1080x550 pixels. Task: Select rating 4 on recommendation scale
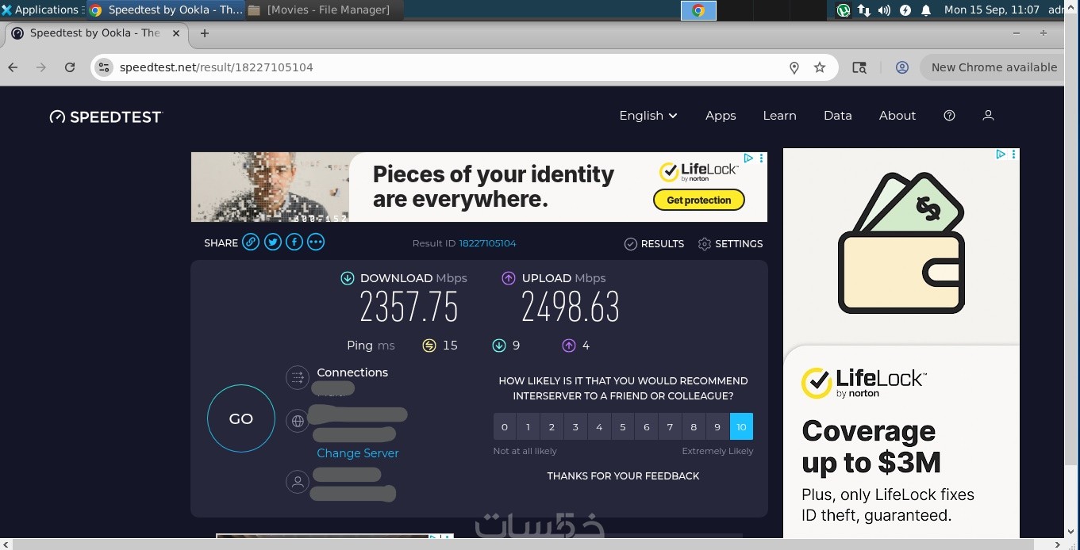coord(599,426)
